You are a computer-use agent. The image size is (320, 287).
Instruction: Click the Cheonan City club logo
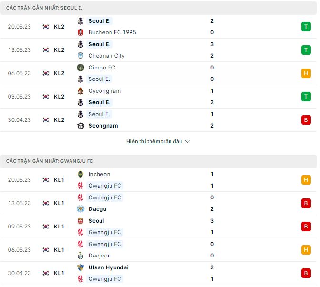80,56
